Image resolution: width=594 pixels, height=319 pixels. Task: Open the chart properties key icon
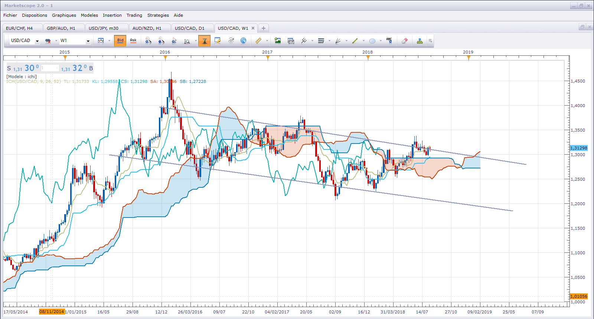pos(218,41)
